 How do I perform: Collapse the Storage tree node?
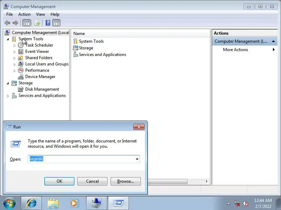click(8, 83)
